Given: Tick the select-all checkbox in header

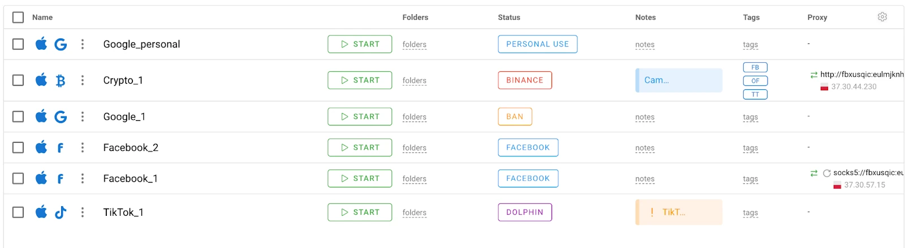Looking at the screenshot, I should 18,18.
